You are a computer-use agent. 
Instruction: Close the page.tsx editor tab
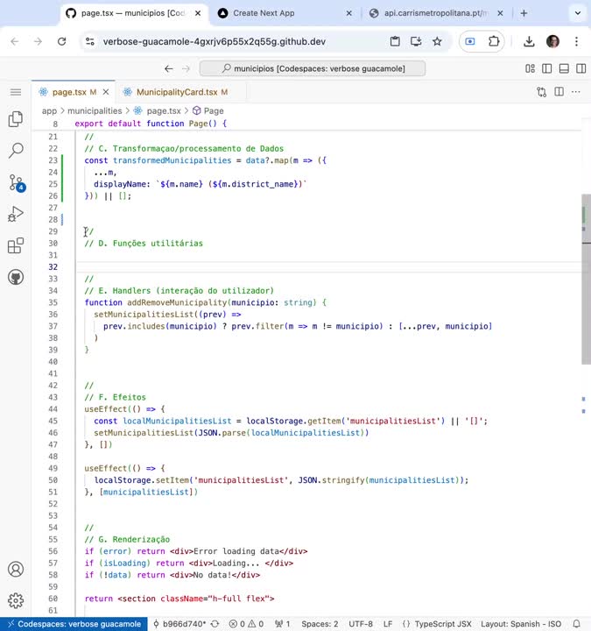pyautogui.click(x=106, y=92)
